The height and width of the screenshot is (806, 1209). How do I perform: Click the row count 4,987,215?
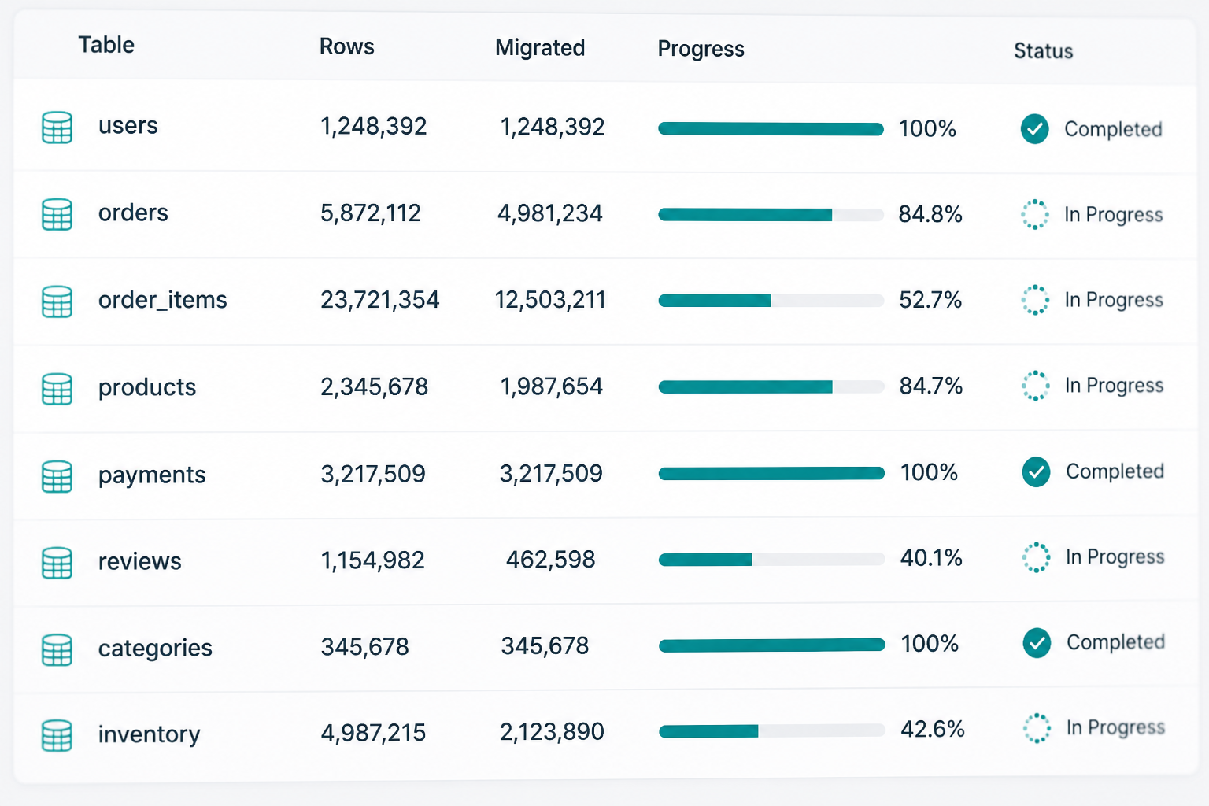click(373, 733)
